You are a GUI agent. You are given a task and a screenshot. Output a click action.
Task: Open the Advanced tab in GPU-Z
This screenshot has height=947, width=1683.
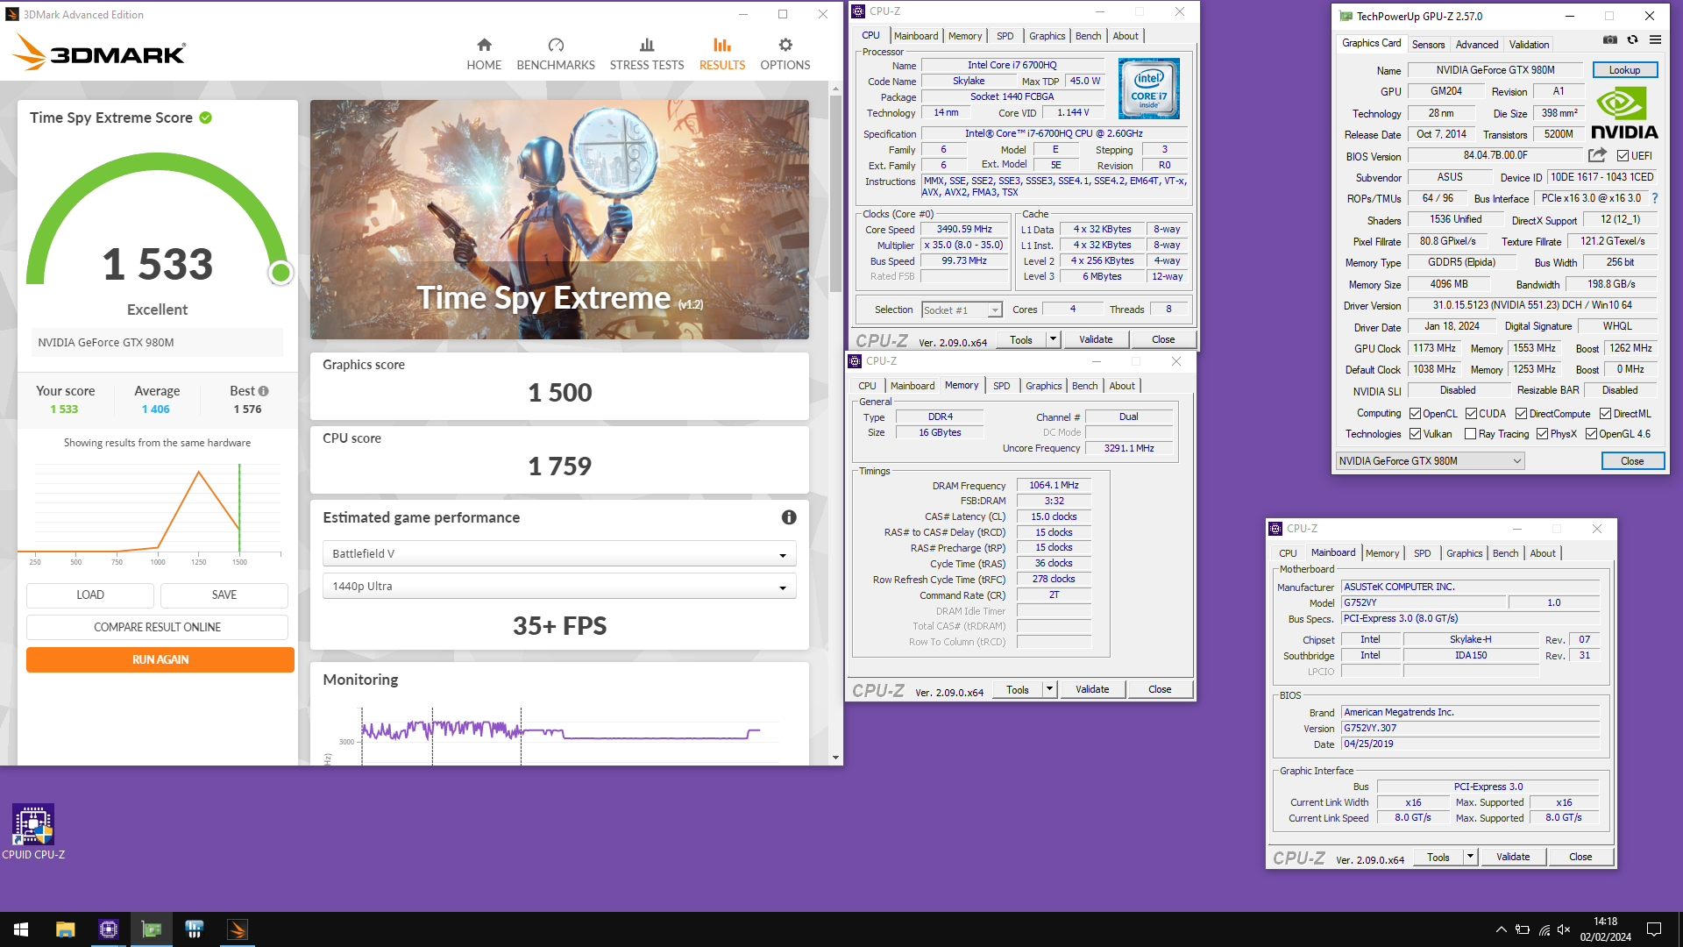(1477, 44)
